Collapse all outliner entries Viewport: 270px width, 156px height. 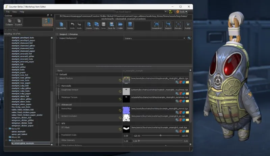point(9,22)
